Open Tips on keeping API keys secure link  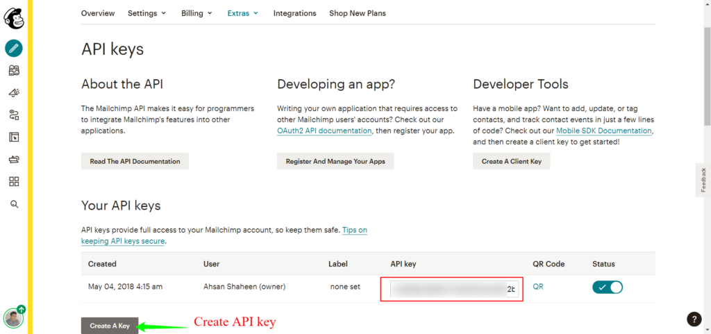click(224, 235)
